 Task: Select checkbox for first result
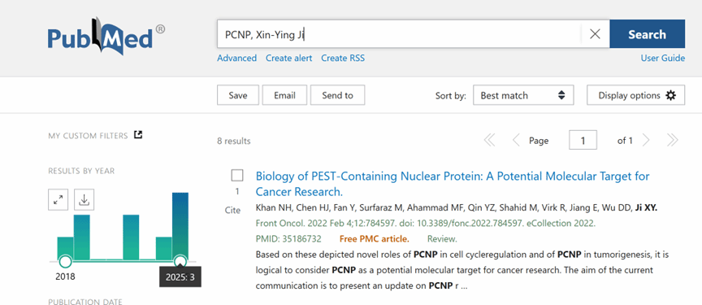click(237, 176)
